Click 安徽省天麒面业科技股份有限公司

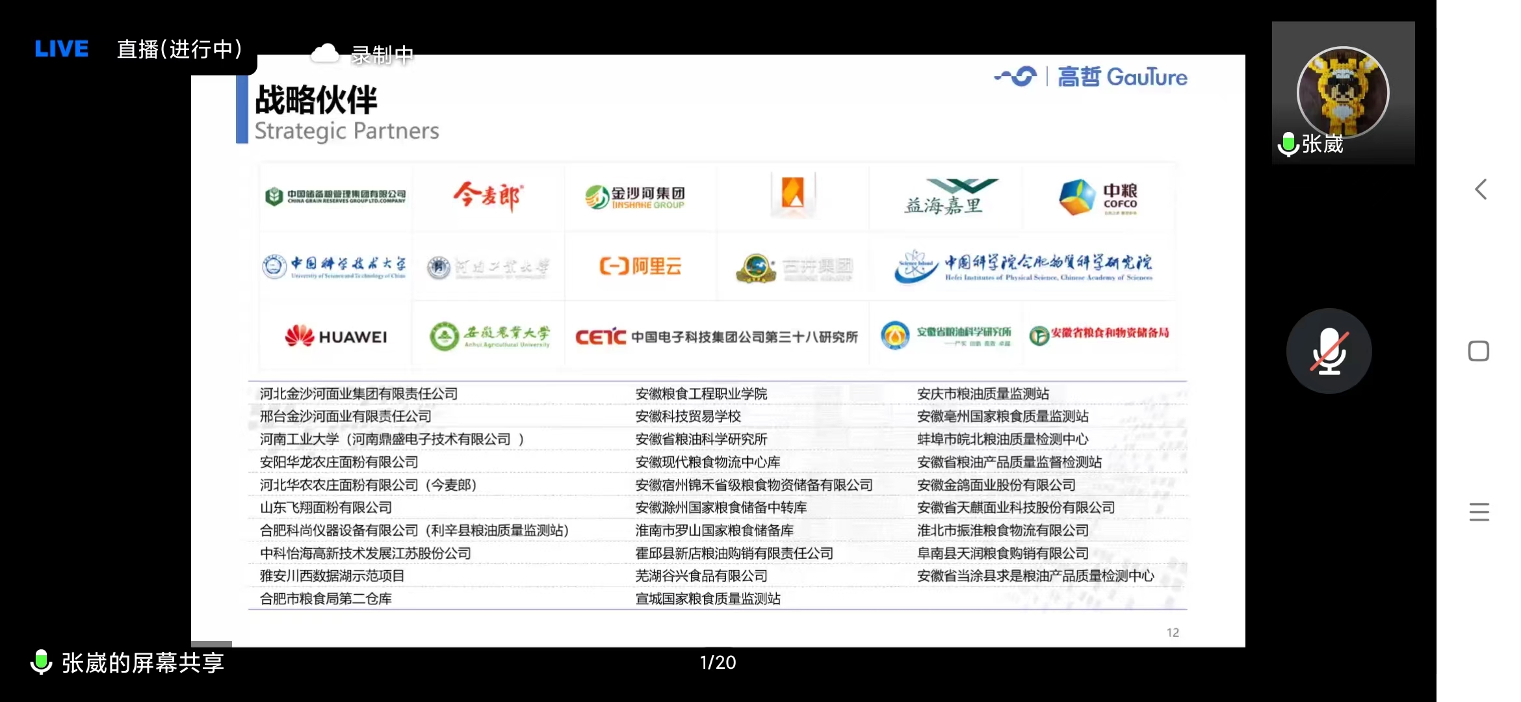pyautogui.click(x=1016, y=508)
